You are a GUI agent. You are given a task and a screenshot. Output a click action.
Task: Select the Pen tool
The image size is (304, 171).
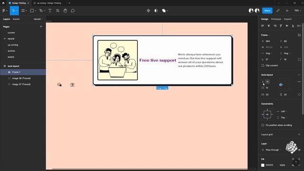41,10
